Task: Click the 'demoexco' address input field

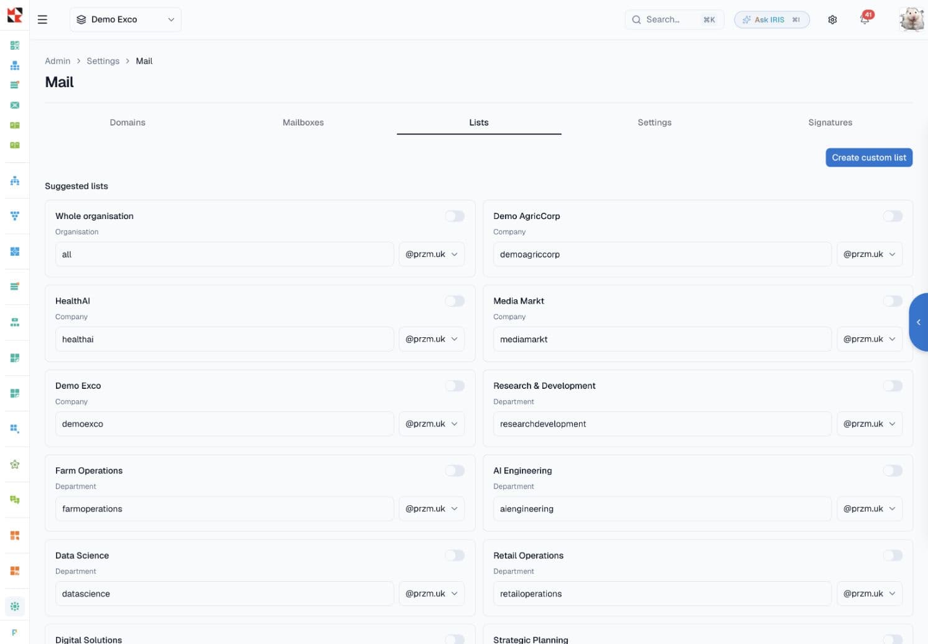Action: pos(225,424)
